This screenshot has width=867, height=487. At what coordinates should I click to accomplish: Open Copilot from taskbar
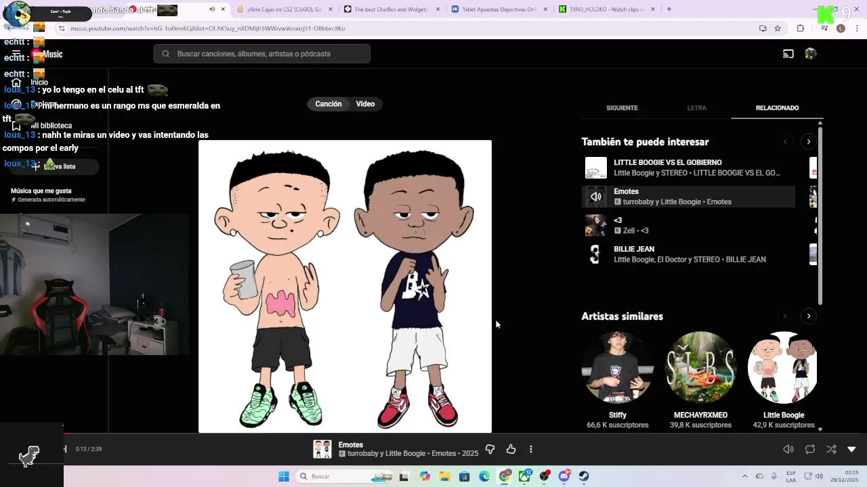click(x=425, y=476)
